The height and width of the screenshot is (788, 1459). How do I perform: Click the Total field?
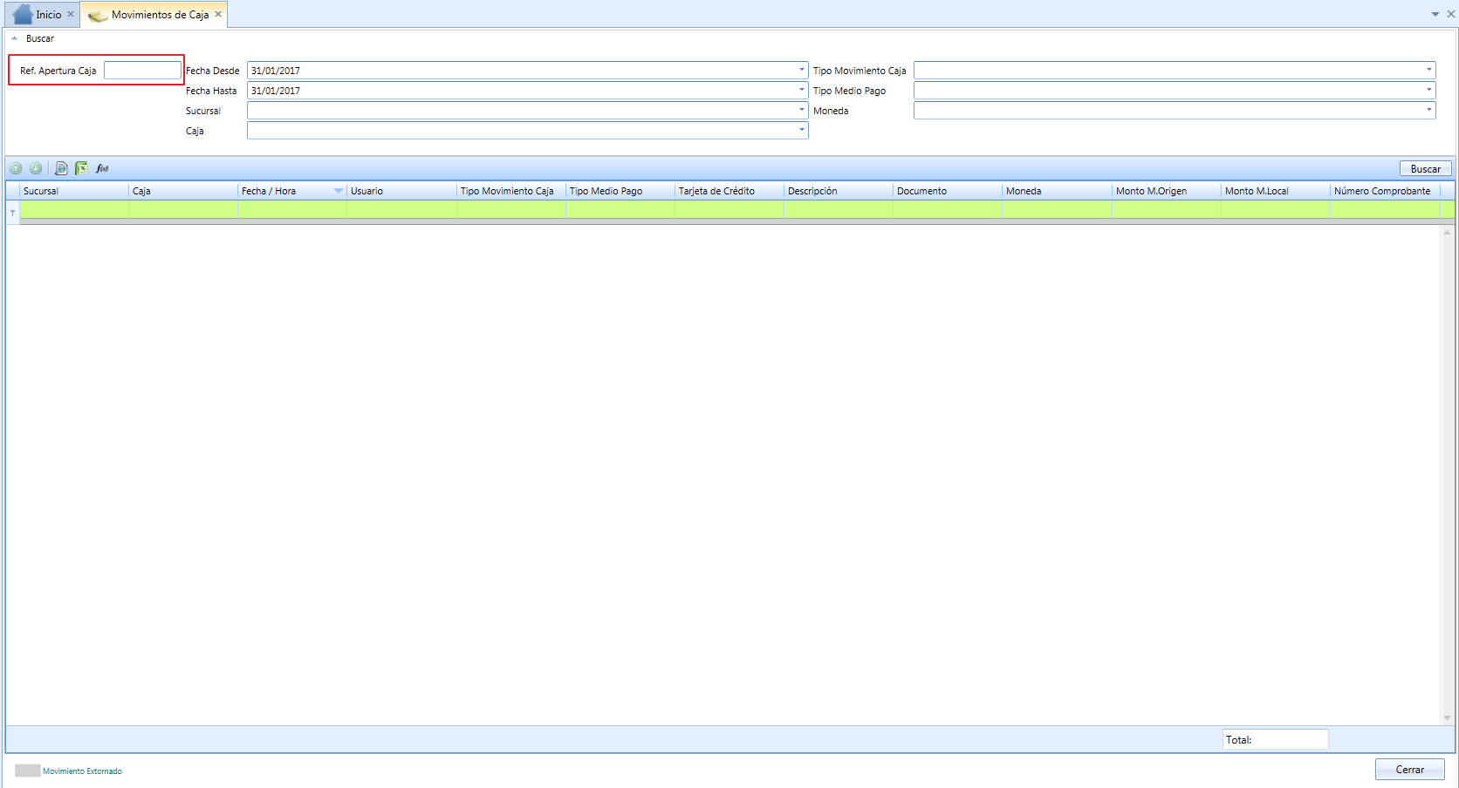[x=1275, y=739]
